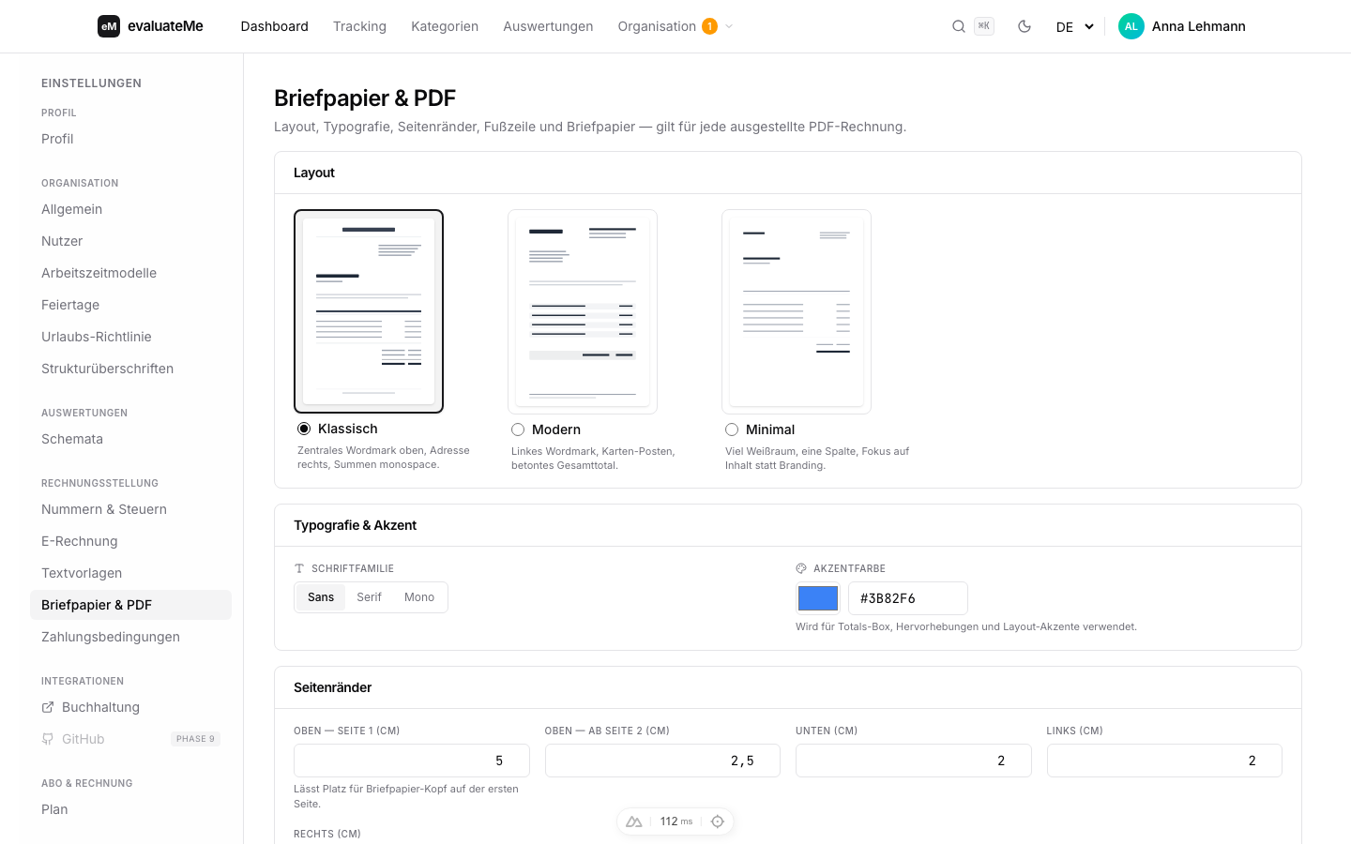Click the ⌘K shortcut badge
This screenshot has width=1351, height=844.
point(984,26)
